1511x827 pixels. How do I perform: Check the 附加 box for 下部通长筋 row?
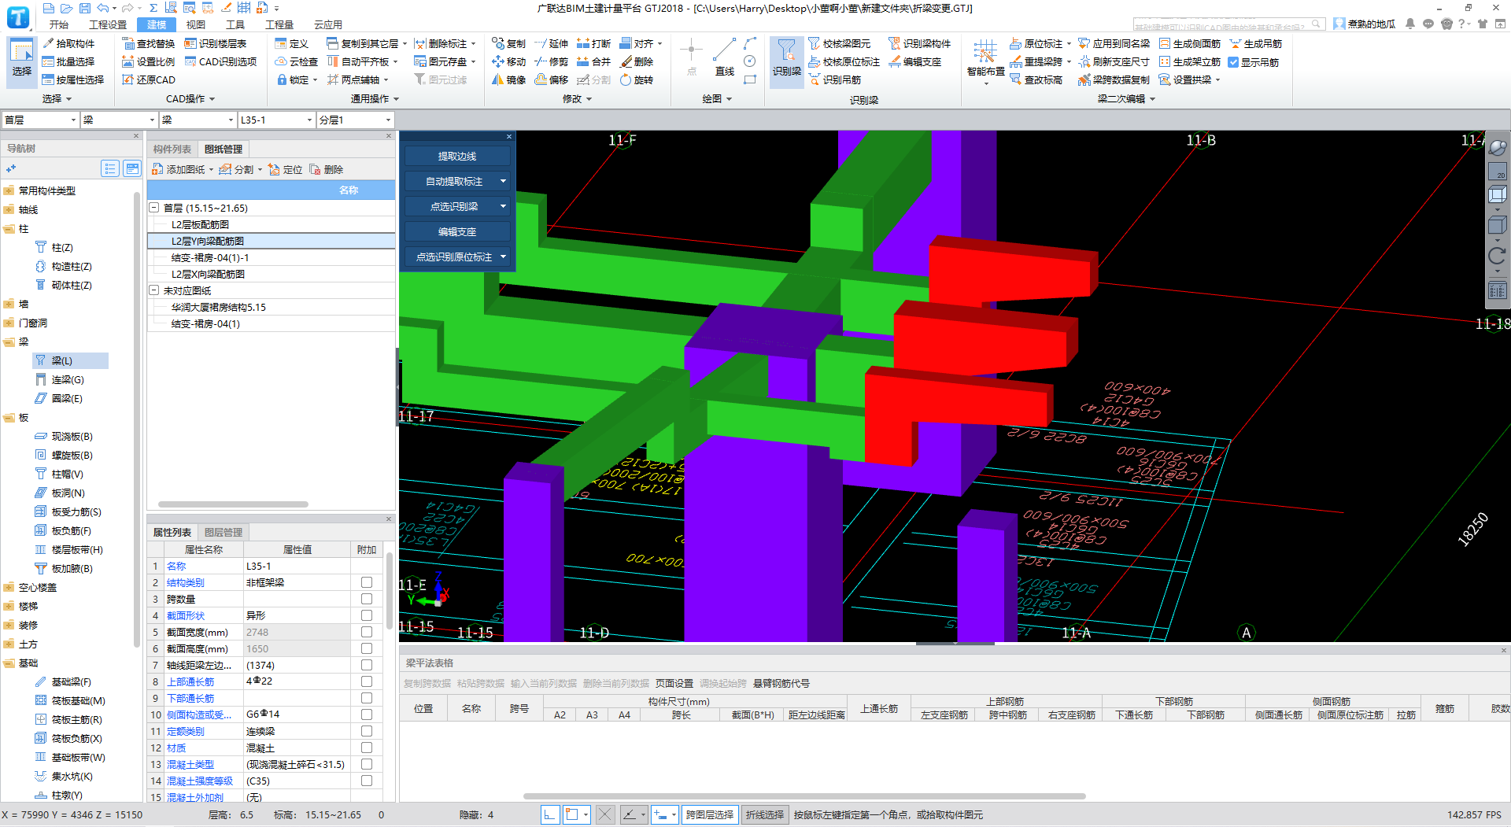click(x=367, y=698)
